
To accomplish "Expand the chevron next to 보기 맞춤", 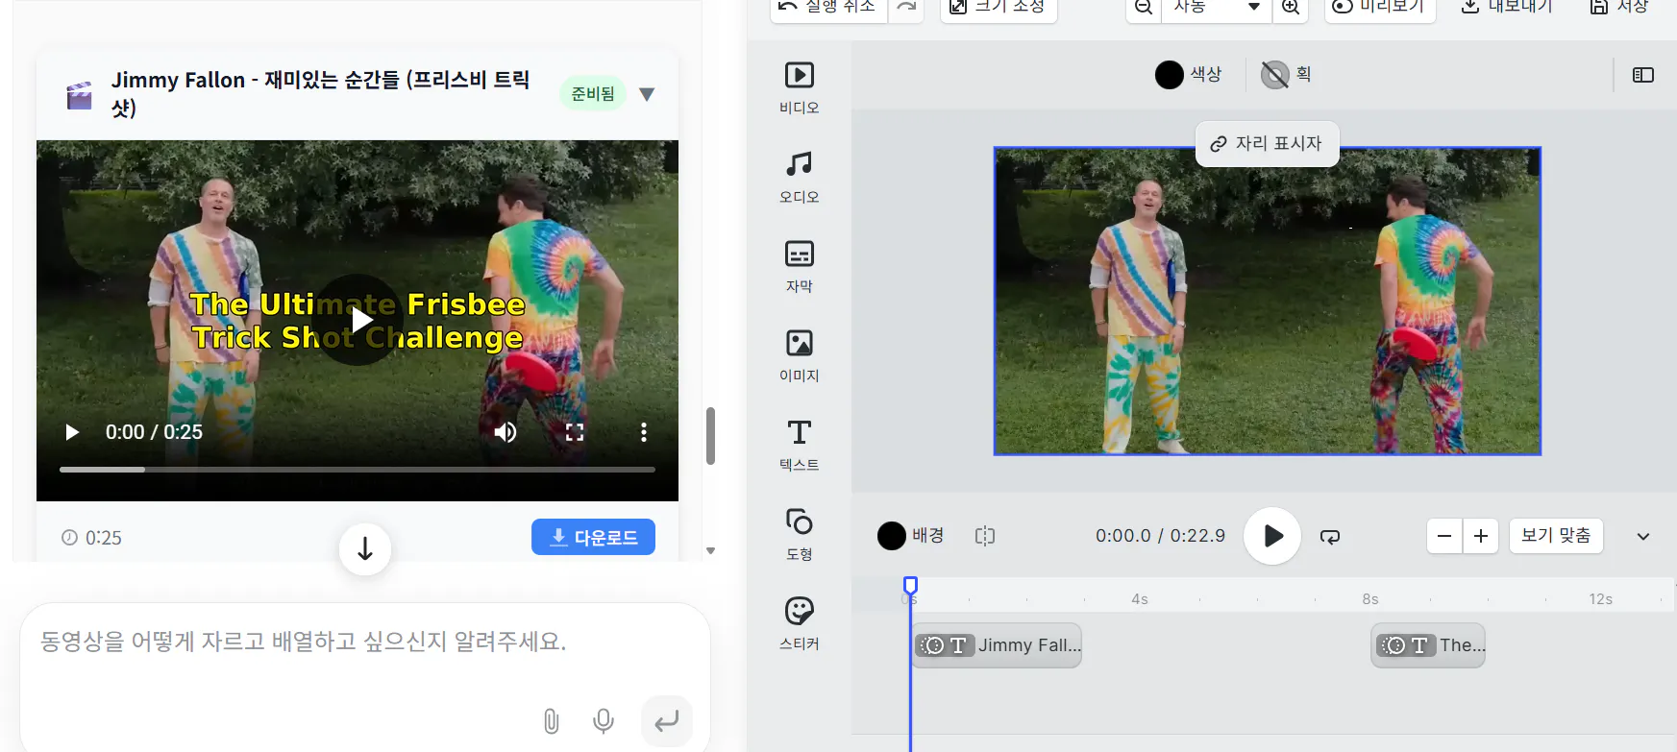I will point(1643,536).
